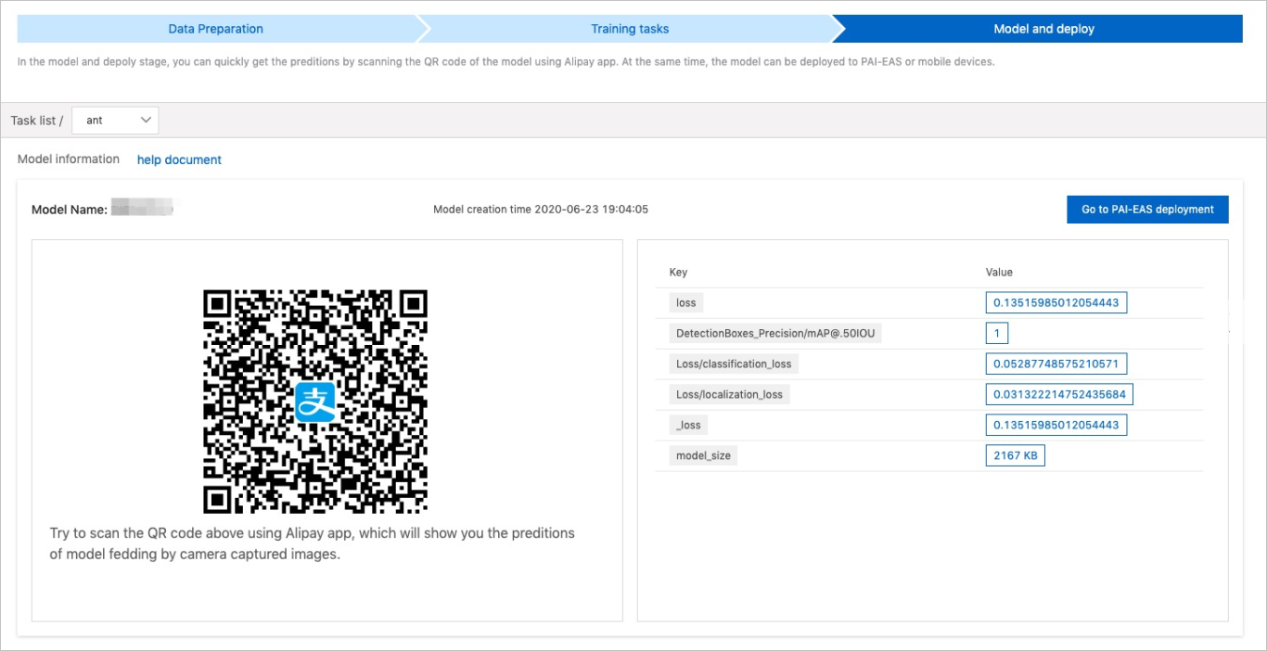Image resolution: width=1267 pixels, height=651 pixels.
Task: Click the 'Value' column header
Action: (x=999, y=273)
